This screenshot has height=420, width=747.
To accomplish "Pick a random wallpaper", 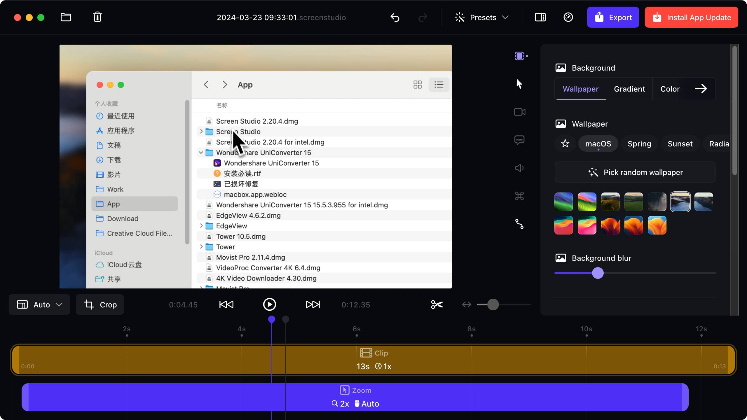I will [635, 172].
